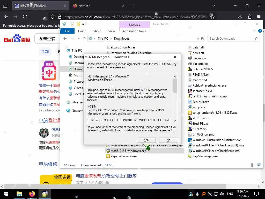This screenshot has width=265, height=199.
Task: Open Explorer help icon
Action: 260,31
